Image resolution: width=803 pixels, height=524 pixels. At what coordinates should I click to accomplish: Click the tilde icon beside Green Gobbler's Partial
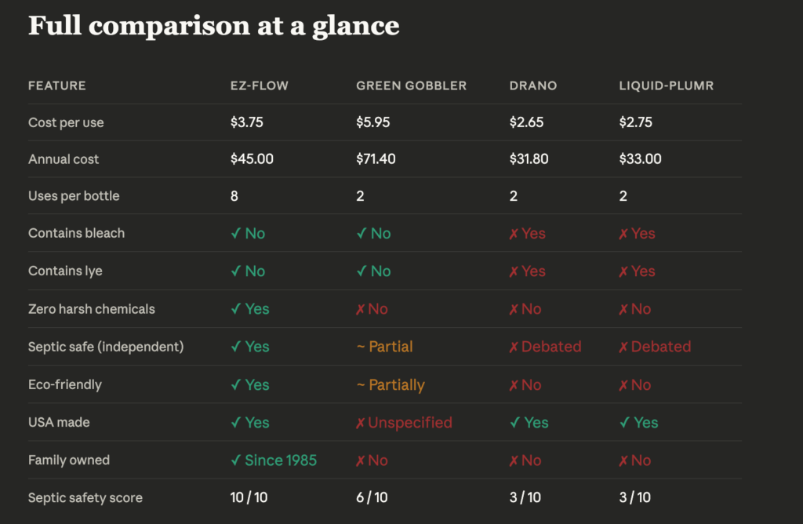click(361, 347)
